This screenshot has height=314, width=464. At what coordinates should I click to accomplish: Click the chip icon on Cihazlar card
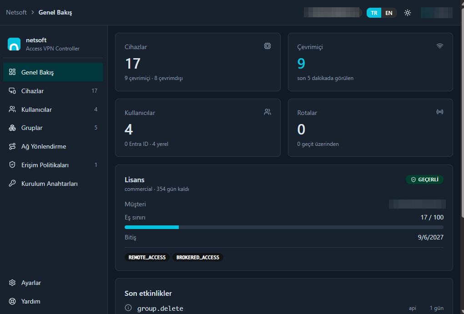point(267,46)
